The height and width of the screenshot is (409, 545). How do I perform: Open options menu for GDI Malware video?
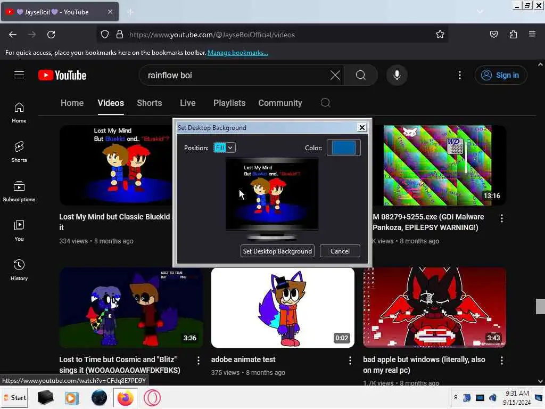[x=501, y=218]
